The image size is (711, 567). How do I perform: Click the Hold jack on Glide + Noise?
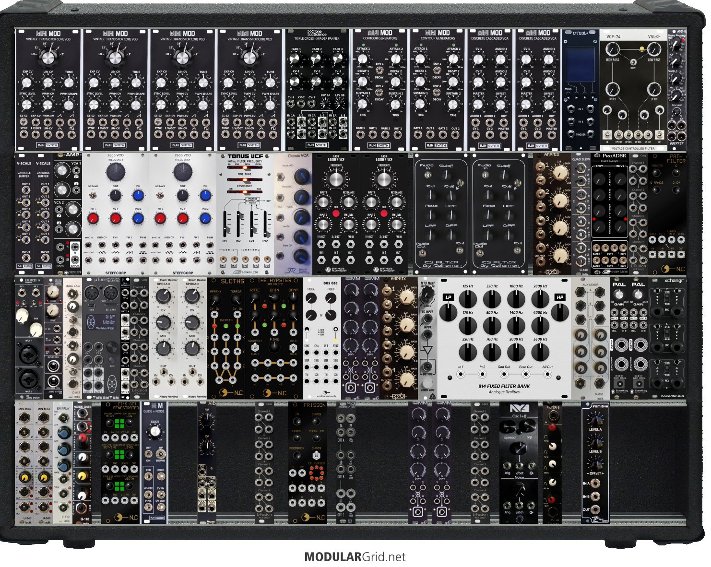(161, 477)
